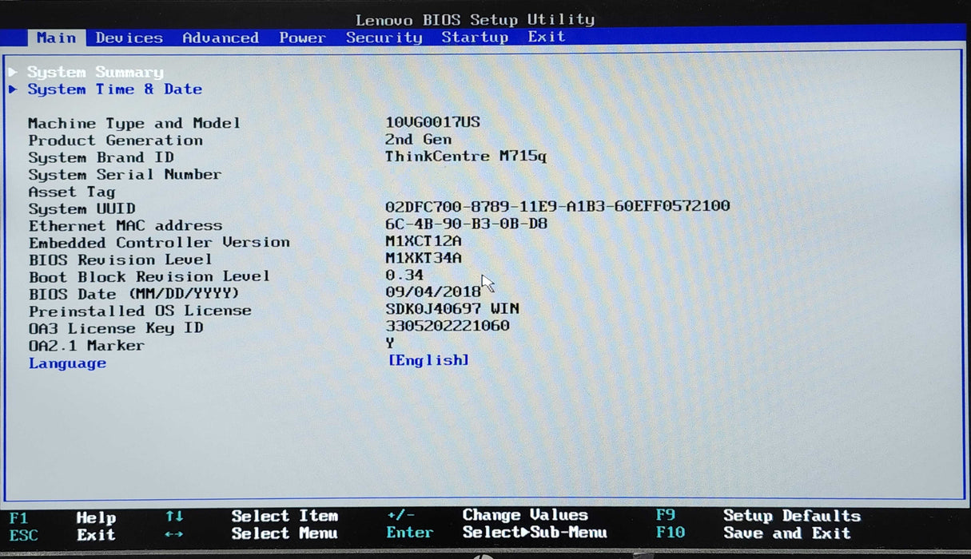
Task: Click the +/- Change Values hint
Action: 487,516
